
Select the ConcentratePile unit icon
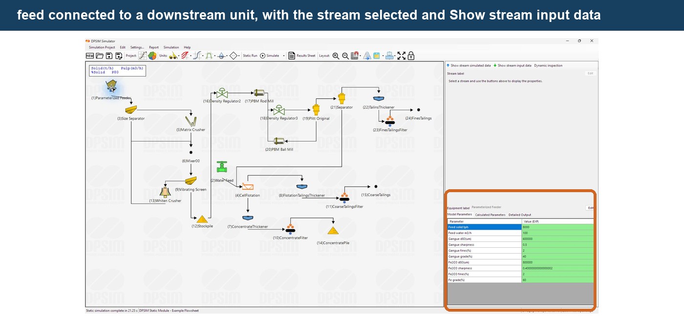[333, 231]
